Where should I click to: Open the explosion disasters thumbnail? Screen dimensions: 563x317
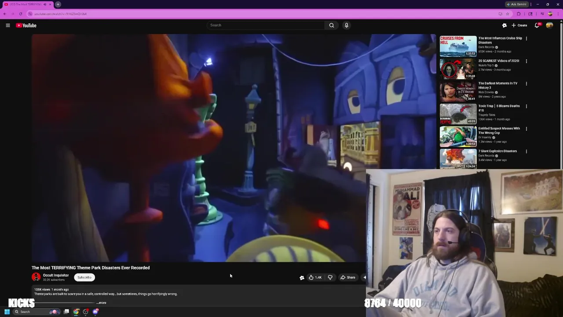pyautogui.click(x=458, y=158)
